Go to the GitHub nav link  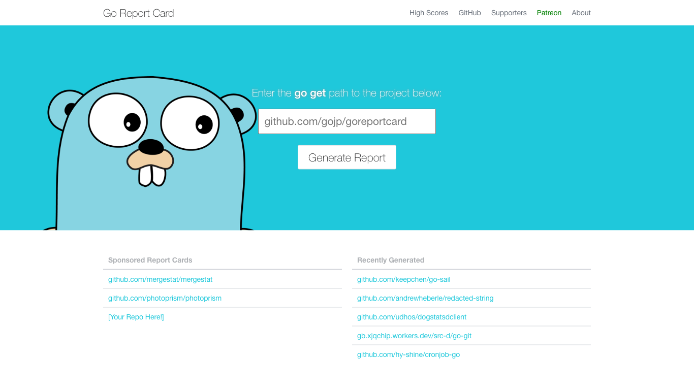click(469, 13)
